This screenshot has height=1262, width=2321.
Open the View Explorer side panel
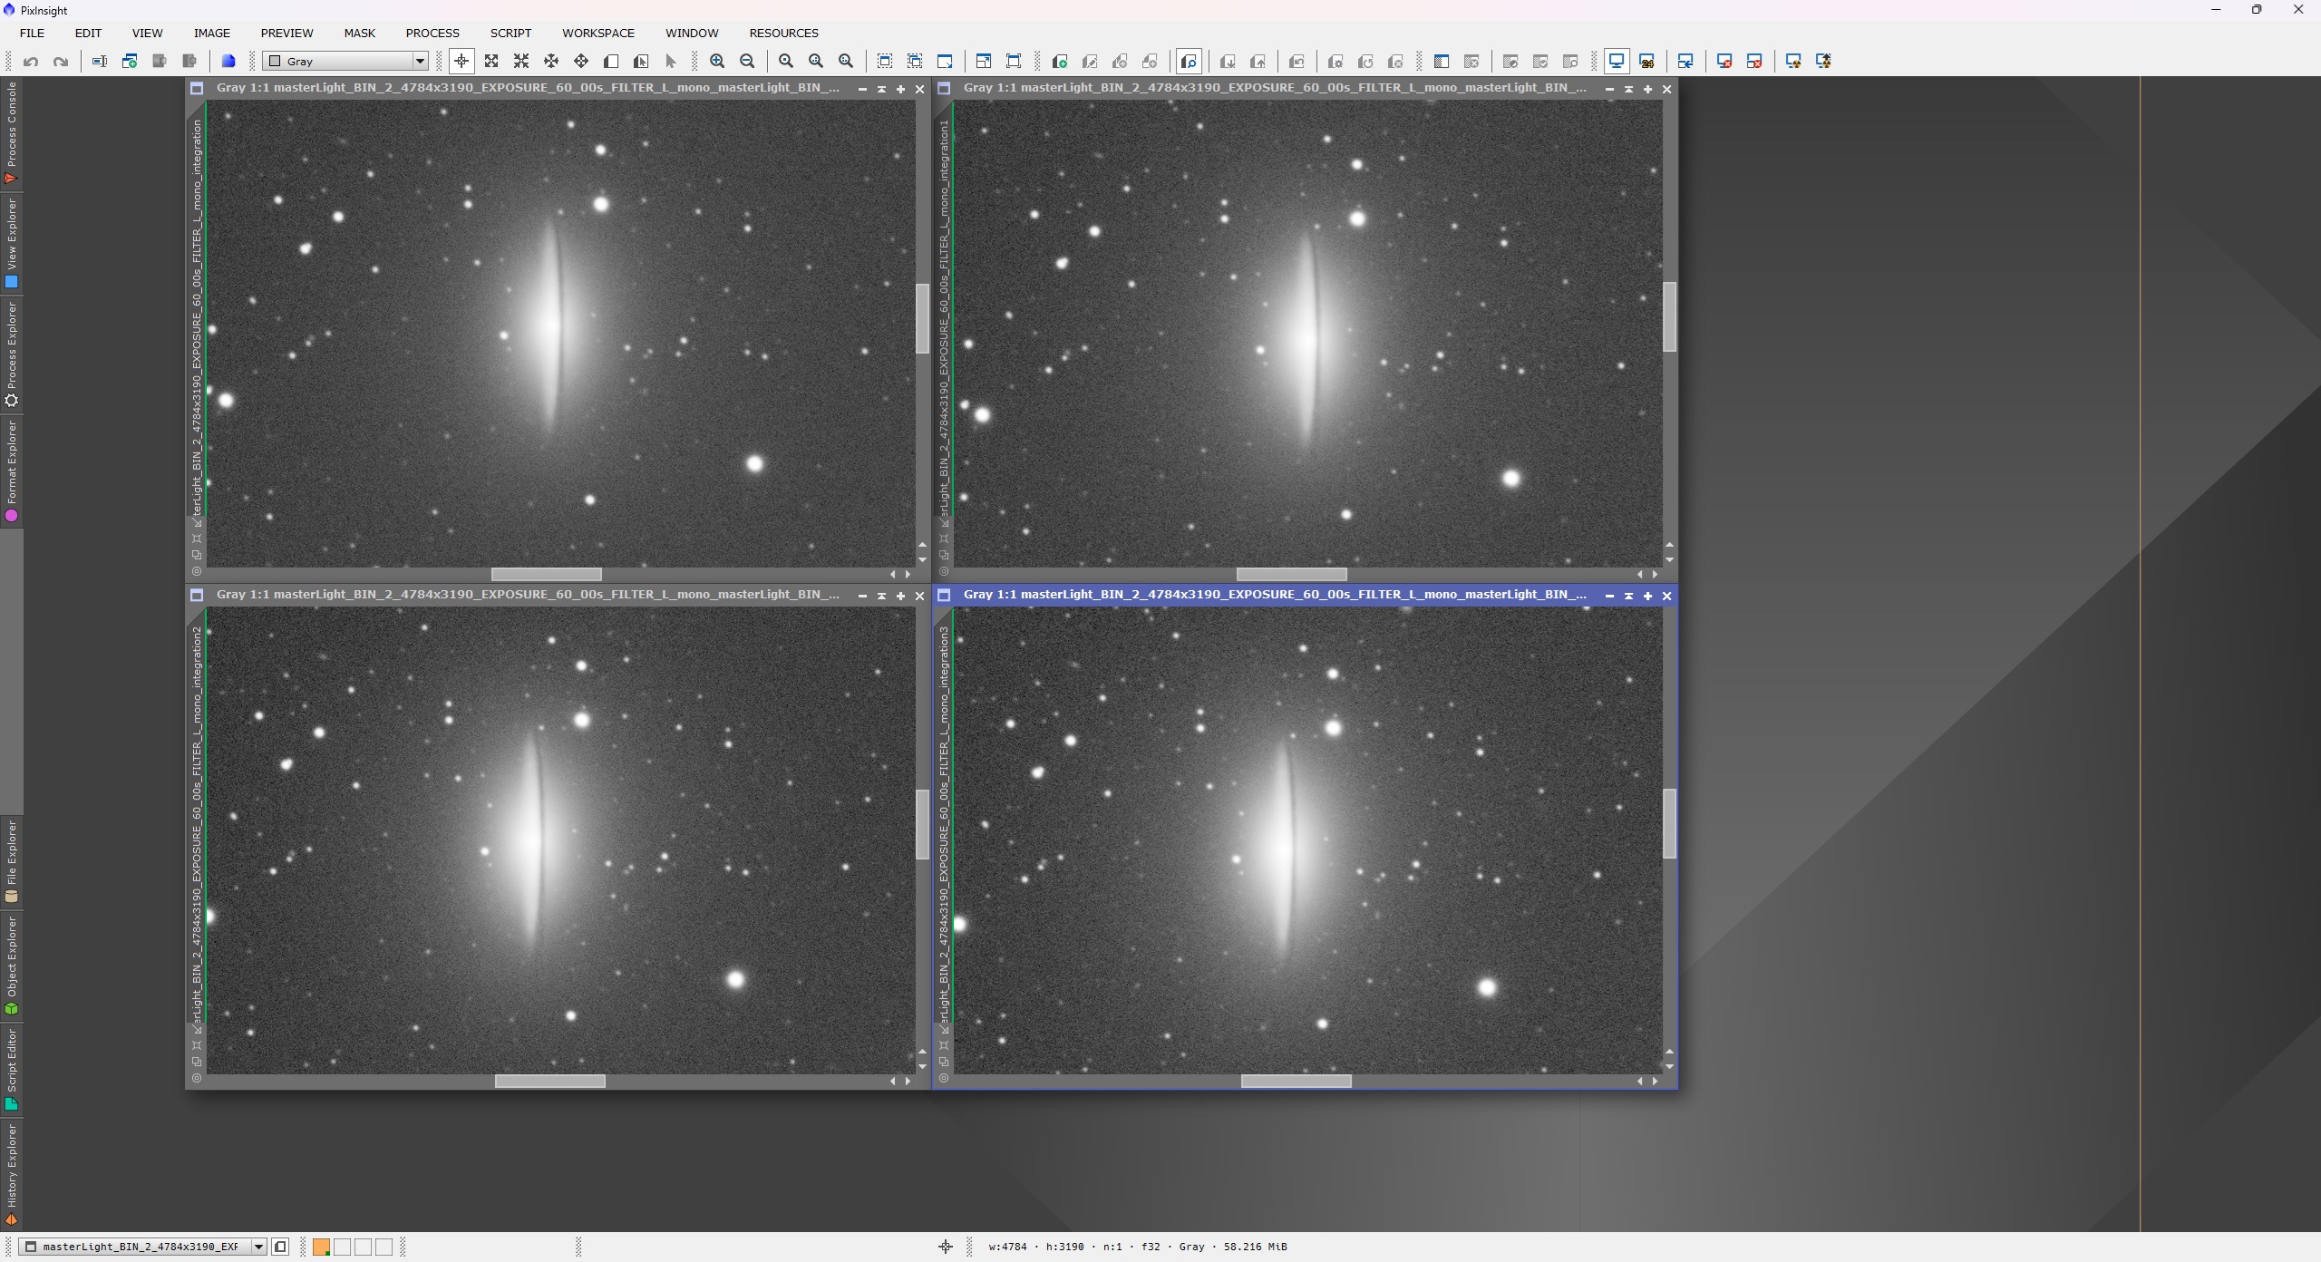pyautogui.click(x=11, y=243)
